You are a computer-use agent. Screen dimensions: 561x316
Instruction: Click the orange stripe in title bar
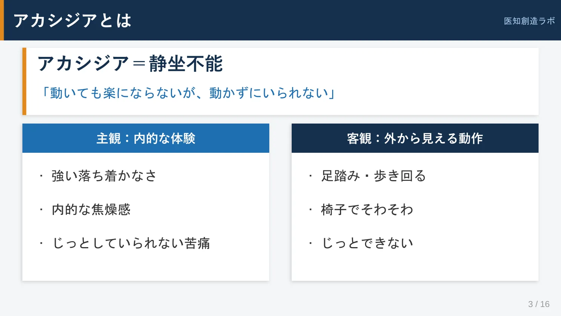pos(2,20)
